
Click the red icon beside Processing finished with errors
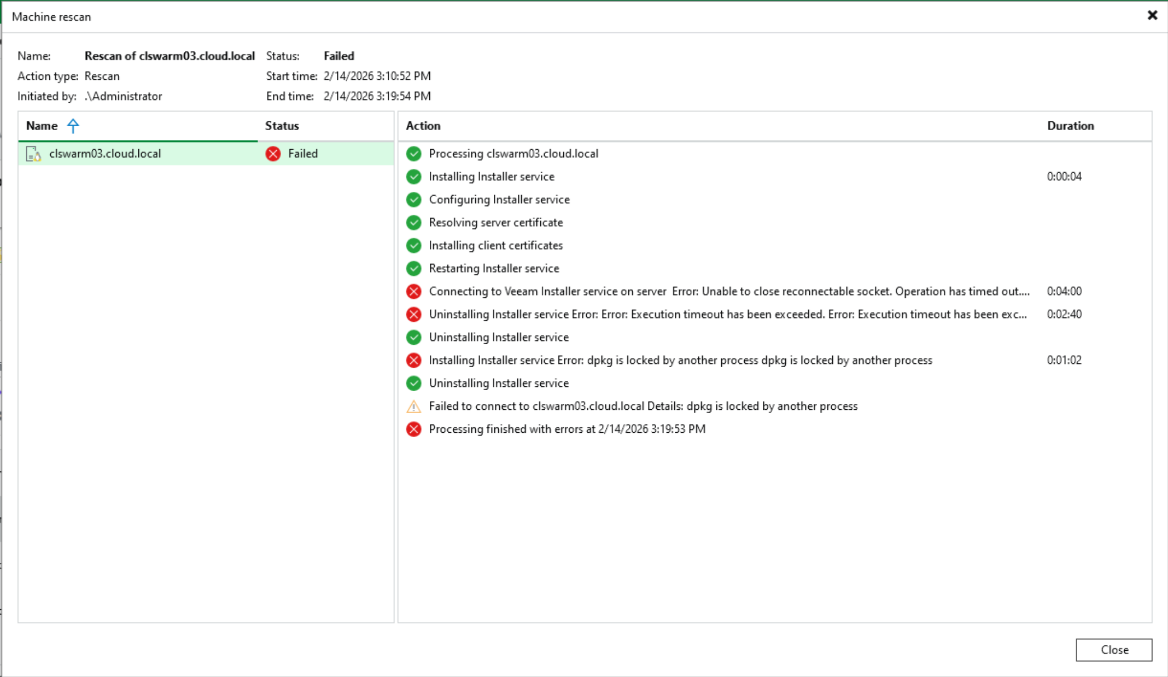pos(414,429)
